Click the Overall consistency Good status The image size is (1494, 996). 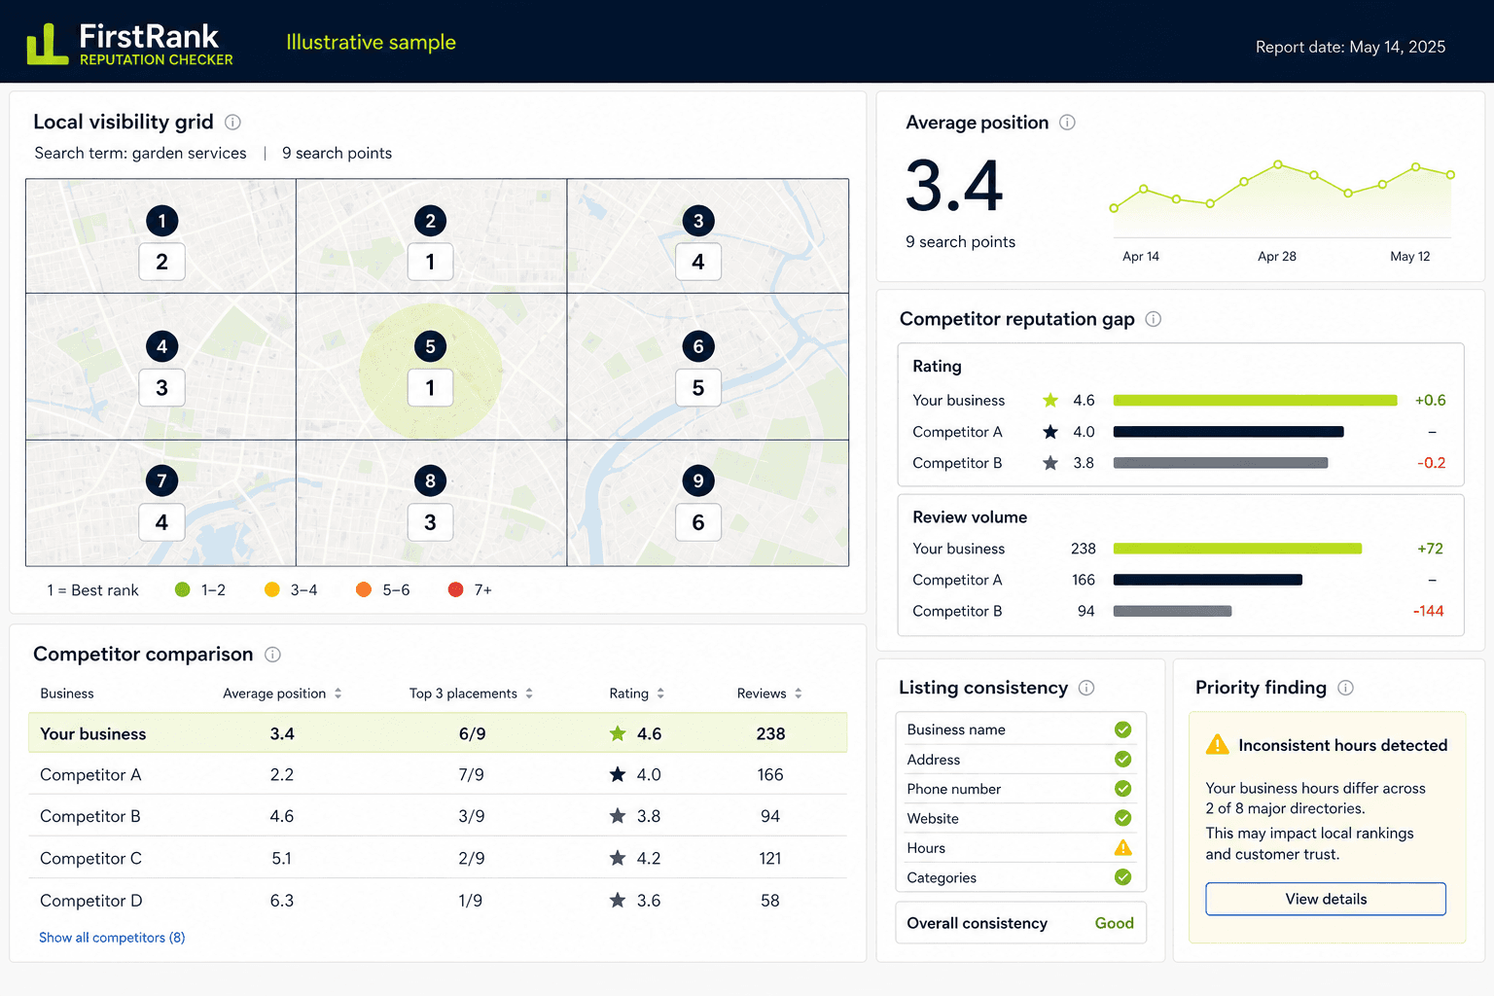click(1115, 923)
